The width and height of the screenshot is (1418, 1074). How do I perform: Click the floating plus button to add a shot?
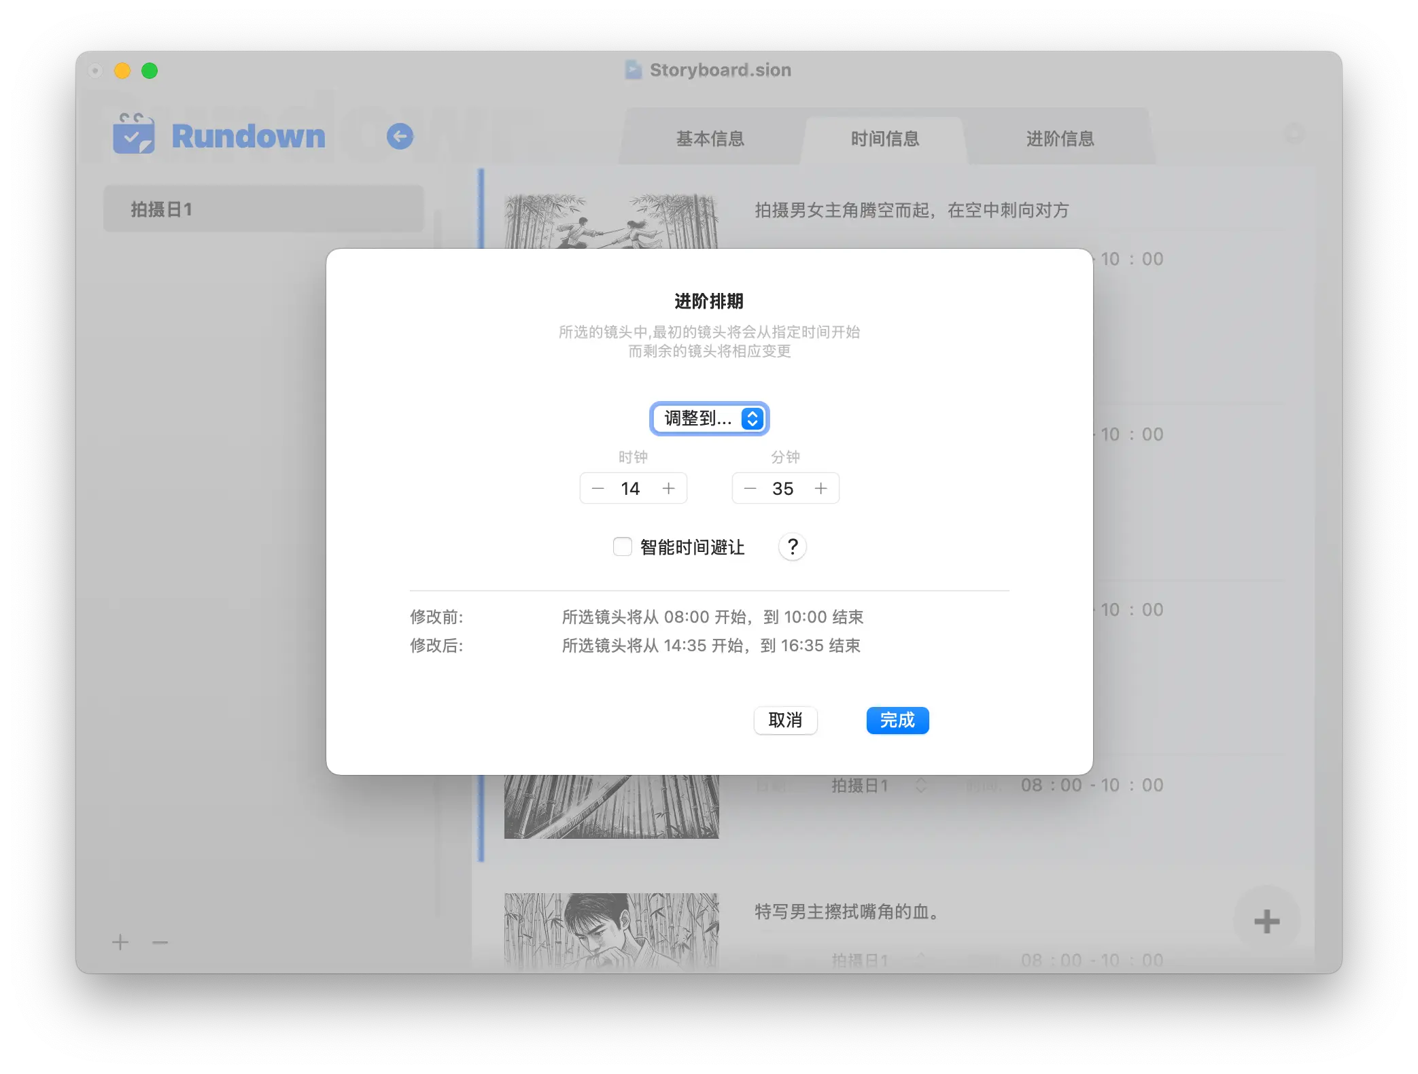pos(1266,921)
